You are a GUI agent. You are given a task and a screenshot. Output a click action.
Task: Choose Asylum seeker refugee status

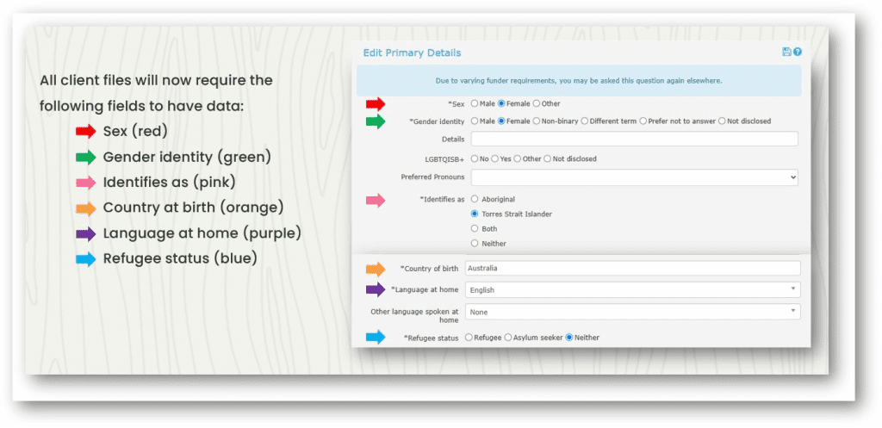508,338
